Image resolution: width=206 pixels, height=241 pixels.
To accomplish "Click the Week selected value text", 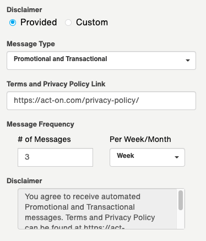I will coord(126,156).
